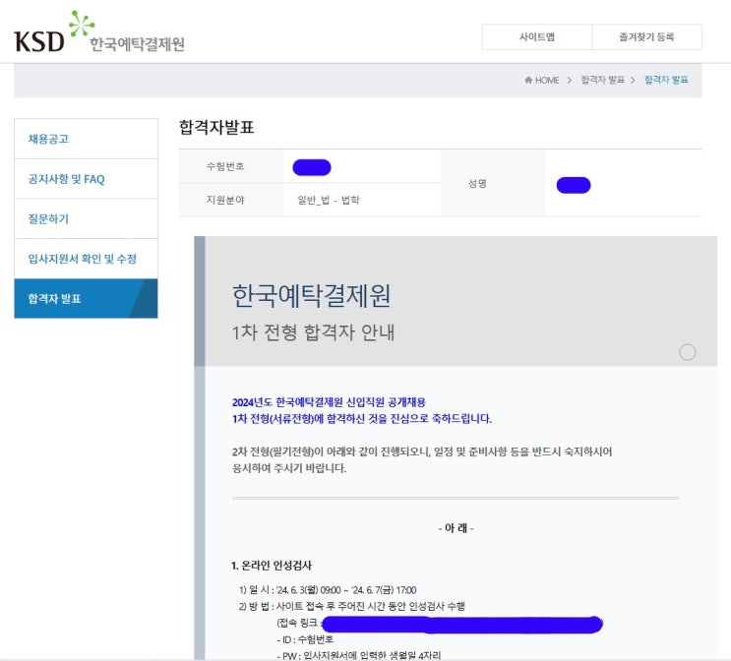Click the - 아 래 - centered text
Viewport: 731px width, 661px height.
point(456,528)
